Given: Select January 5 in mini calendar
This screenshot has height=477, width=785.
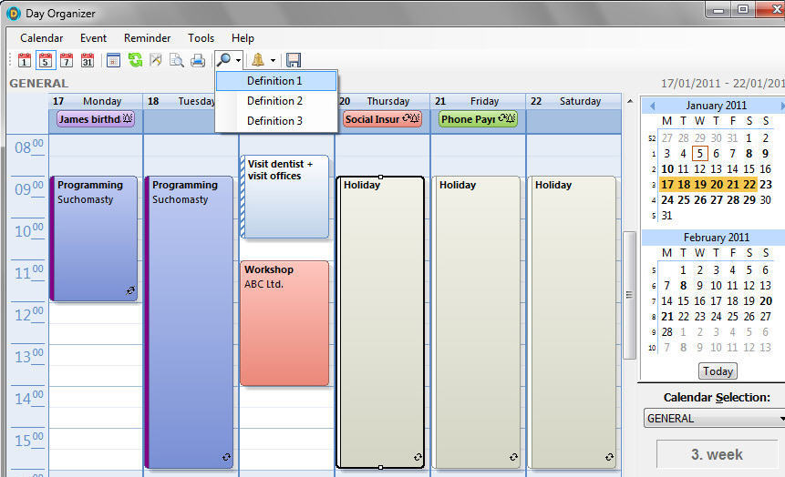Looking at the screenshot, I should 700,154.
